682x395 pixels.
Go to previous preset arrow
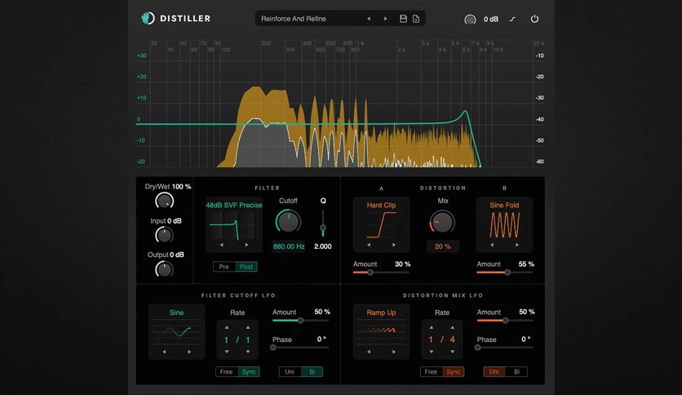click(x=369, y=19)
